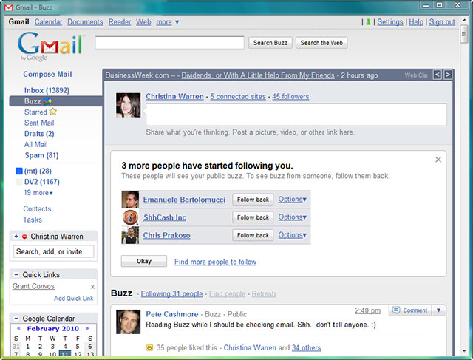473x360 pixels.
Task: Open Calendar from the top navigation
Action: click(x=48, y=22)
